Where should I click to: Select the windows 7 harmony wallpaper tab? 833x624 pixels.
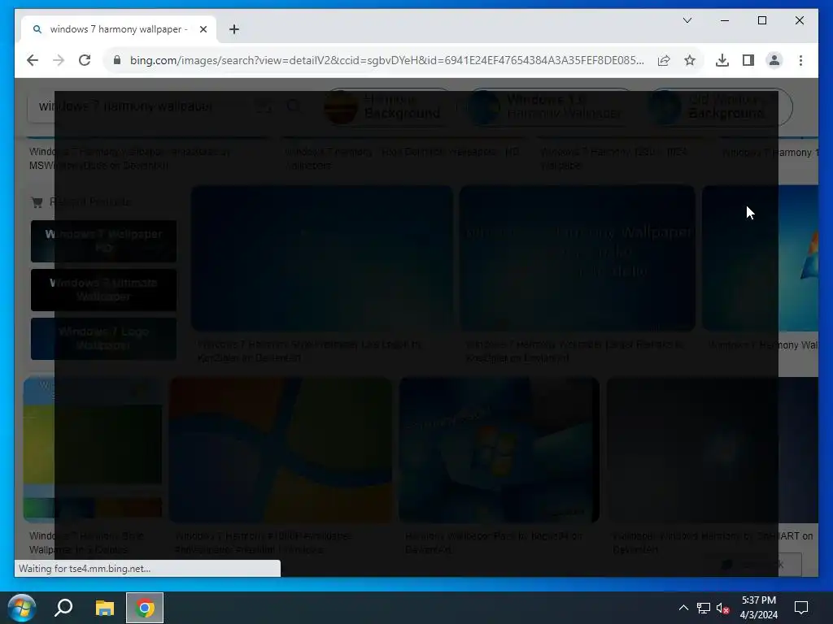(118, 29)
